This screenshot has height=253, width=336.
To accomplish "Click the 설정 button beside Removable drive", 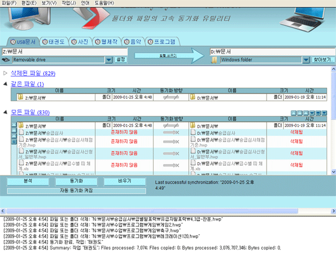I will click(120, 59).
